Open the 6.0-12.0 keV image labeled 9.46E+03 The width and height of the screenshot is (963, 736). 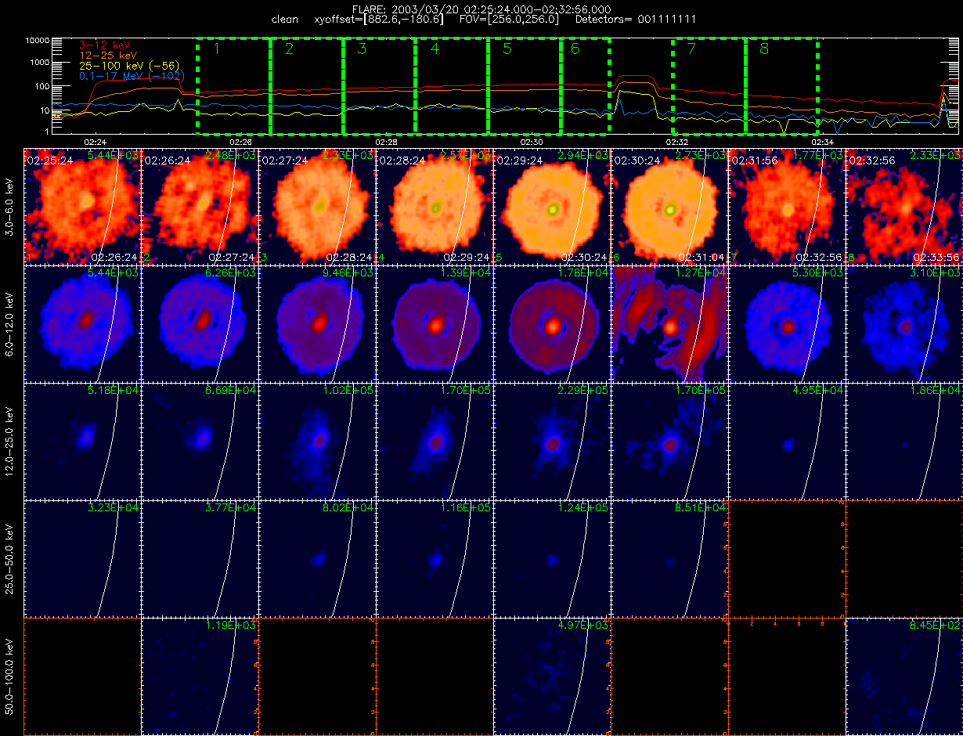point(318,323)
